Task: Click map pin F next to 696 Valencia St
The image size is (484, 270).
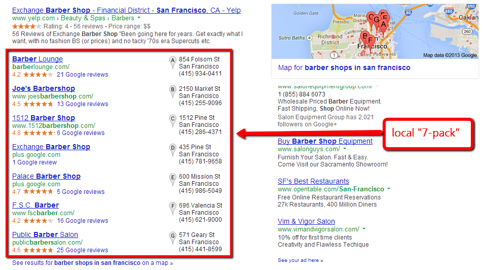Action: (172, 209)
